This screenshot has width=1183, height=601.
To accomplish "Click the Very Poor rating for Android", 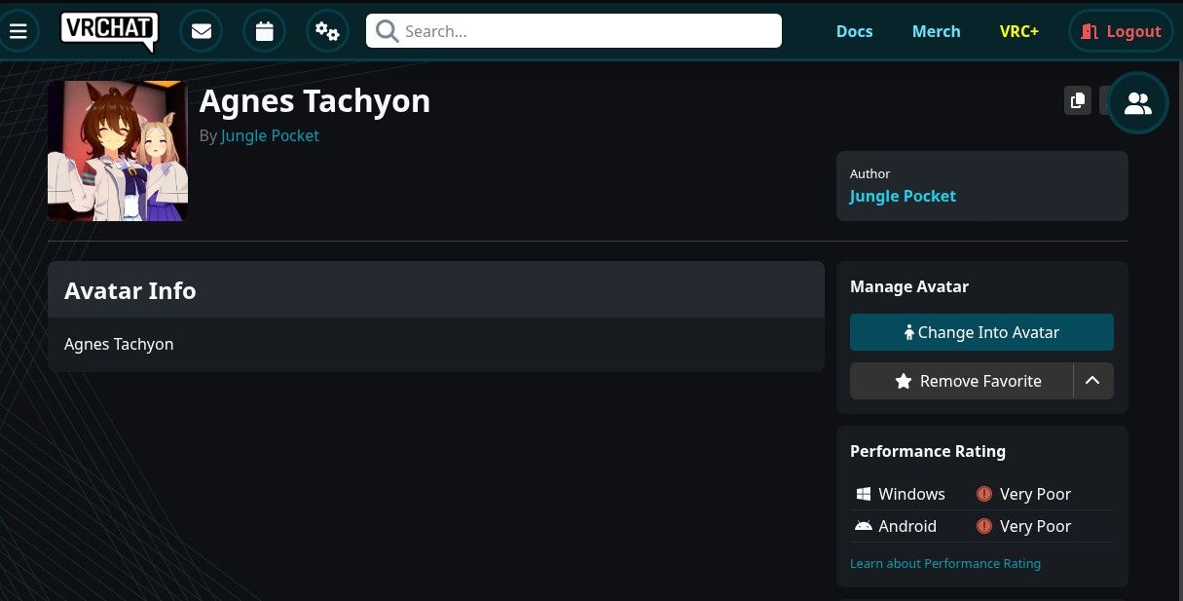I will coord(1035,526).
